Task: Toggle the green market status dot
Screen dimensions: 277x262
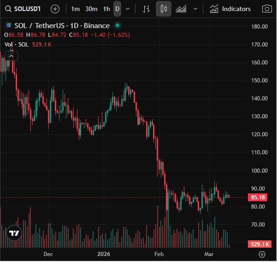Action: click(x=118, y=26)
